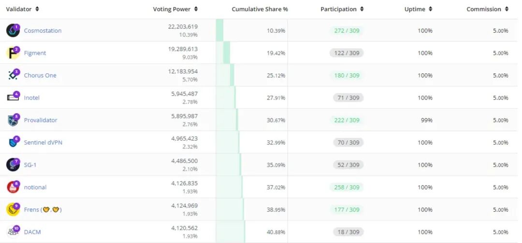Open the SG-1 validator link

pyautogui.click(x=30, y=165)
